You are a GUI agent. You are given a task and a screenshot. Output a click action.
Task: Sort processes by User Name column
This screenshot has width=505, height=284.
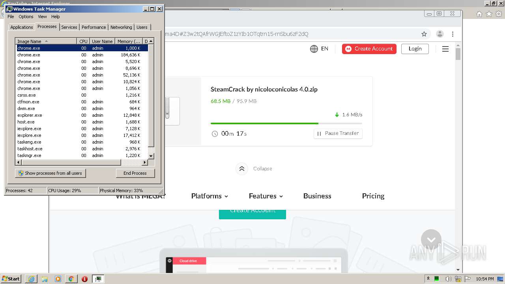pos(102,41)
